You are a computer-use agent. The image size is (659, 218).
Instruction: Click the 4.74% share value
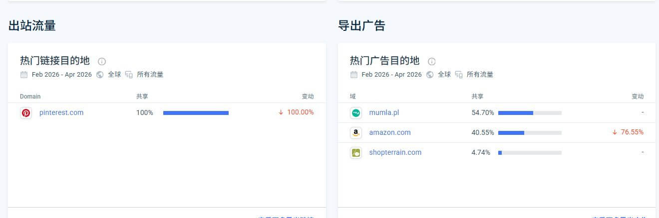tap(481, 152)
